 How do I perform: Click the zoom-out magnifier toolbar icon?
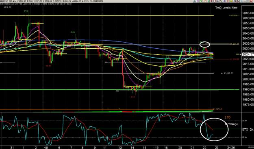[215, 1]
